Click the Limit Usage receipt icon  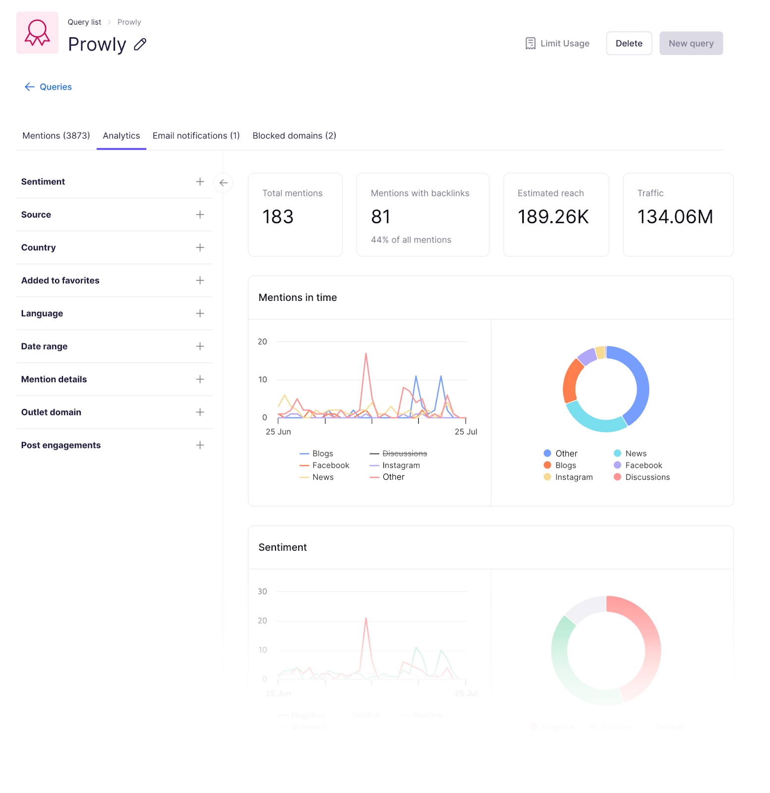click(530, 44)
